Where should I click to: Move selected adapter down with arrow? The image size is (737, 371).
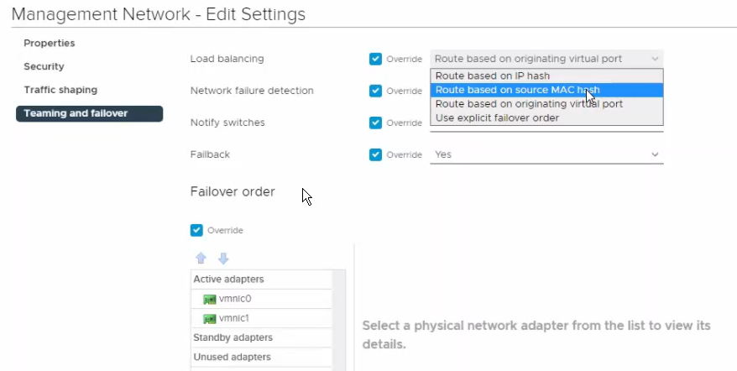(x=223, y=259)
